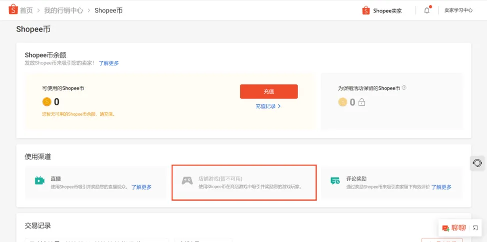Screen dimensions: 487x242
Task: Click 了解更多 under Shopee币余额
Action: click(109, 63)
